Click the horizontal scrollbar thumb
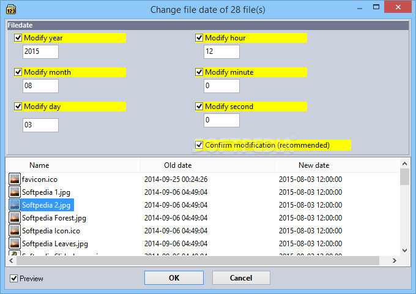Image resolution: width=416 pixels, height=294 pixels. pyautogui.click(x=198, y=260)
